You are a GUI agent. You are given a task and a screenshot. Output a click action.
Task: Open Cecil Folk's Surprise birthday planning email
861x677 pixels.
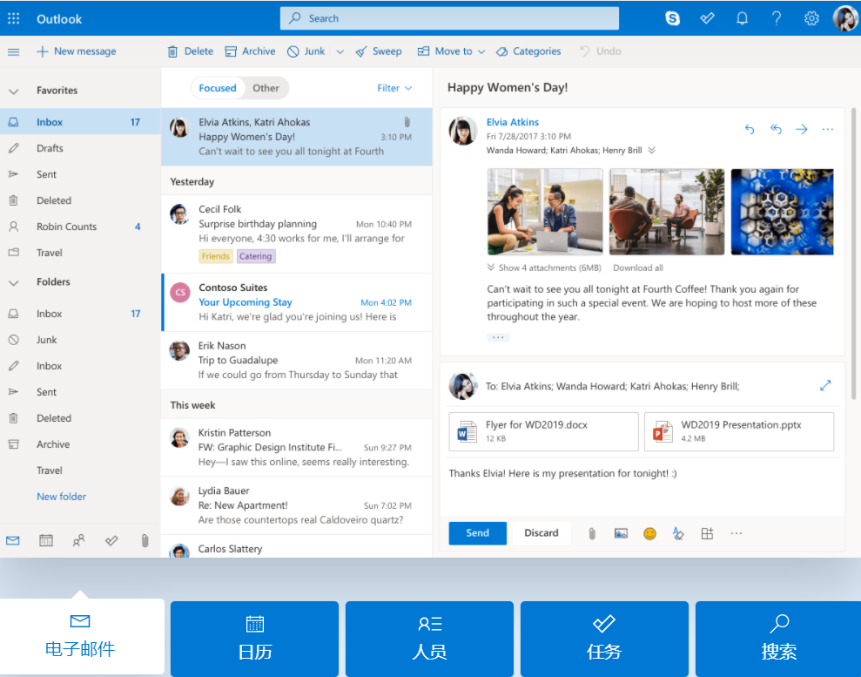click(x=297, y=234)
